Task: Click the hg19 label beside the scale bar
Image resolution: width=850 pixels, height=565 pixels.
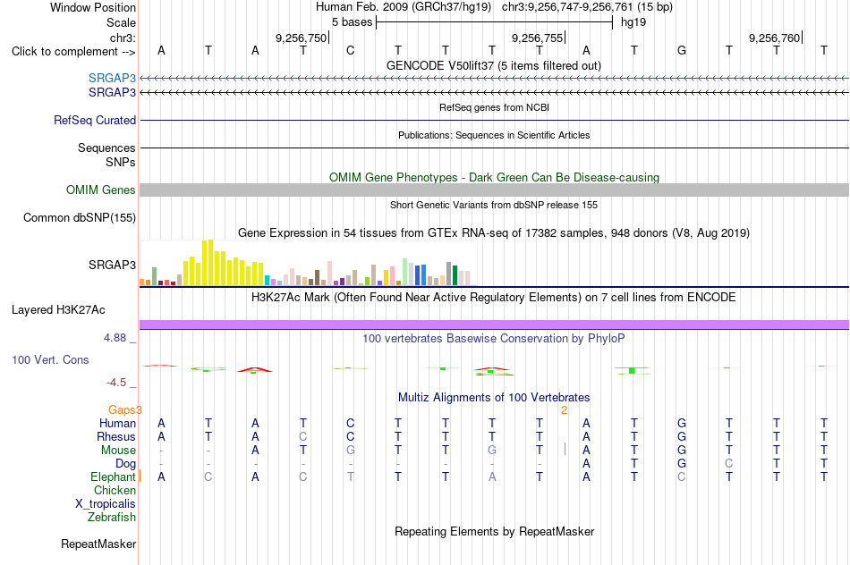Action: tap(633, 22)
